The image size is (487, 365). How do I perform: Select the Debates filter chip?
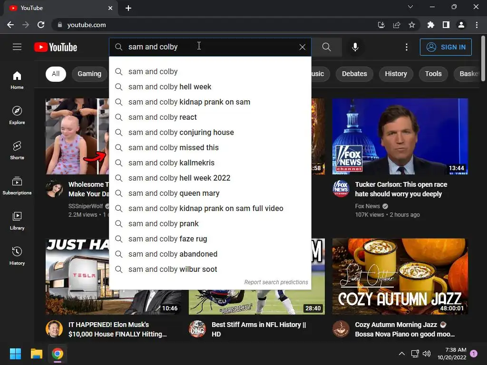[x=354, y=74]
